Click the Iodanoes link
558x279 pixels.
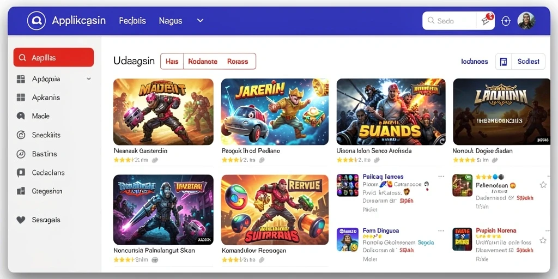(475, 62)
